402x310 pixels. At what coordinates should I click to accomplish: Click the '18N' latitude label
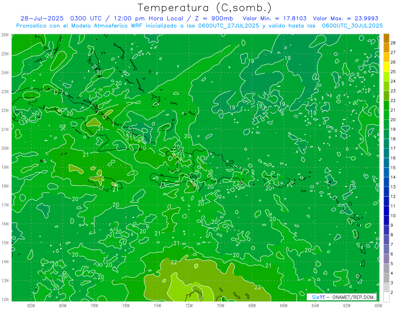coord(5,186)
